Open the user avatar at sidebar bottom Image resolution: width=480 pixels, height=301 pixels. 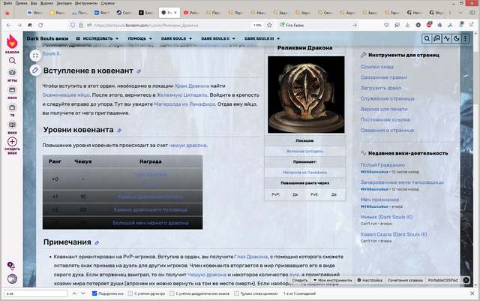pyautogui.click(x=12, y=279)
